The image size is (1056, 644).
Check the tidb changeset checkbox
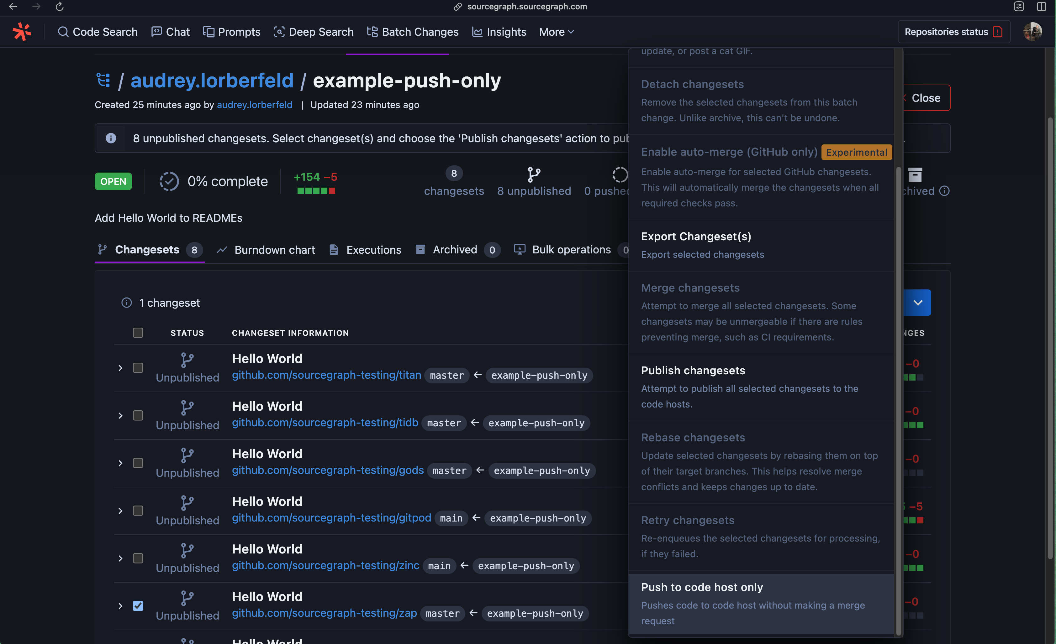click(x=138, y=415)
